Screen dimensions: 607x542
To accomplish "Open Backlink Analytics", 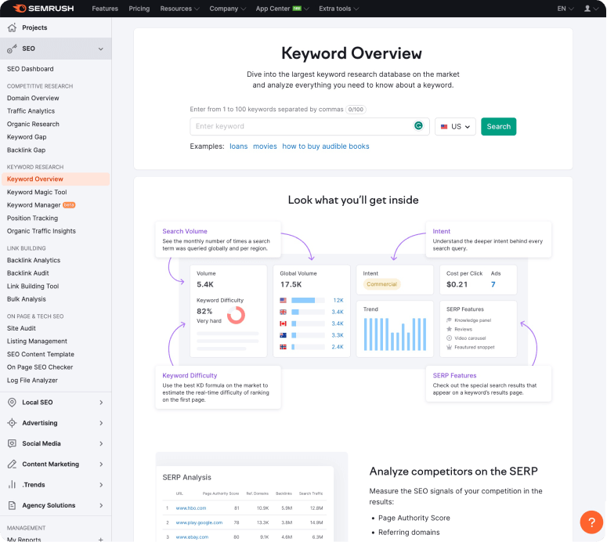I will (x=34, y=260).
